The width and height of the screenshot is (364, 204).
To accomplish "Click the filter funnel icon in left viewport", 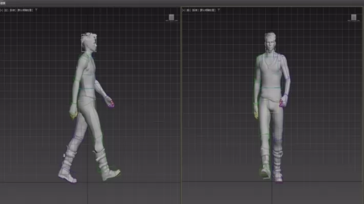I will pos(36,10).
